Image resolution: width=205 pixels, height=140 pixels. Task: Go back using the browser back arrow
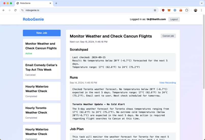4,10
